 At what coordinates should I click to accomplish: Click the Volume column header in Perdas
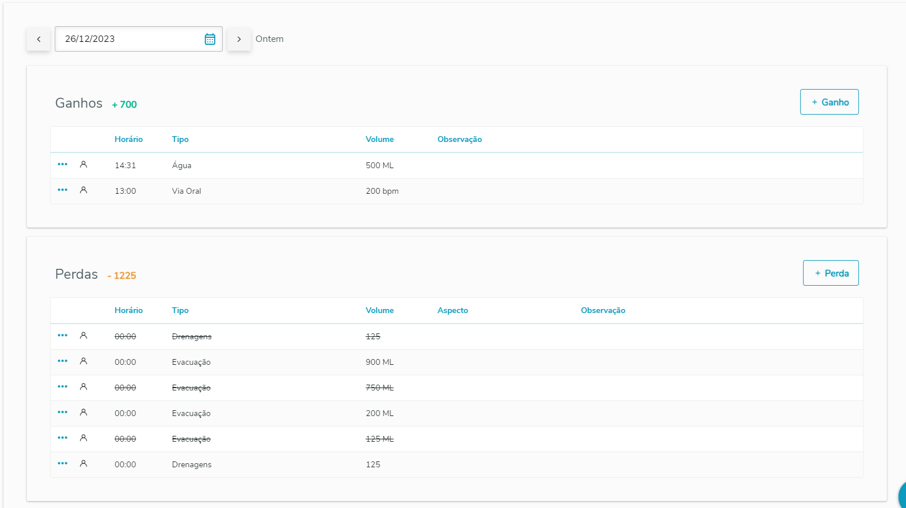point(379,310)
